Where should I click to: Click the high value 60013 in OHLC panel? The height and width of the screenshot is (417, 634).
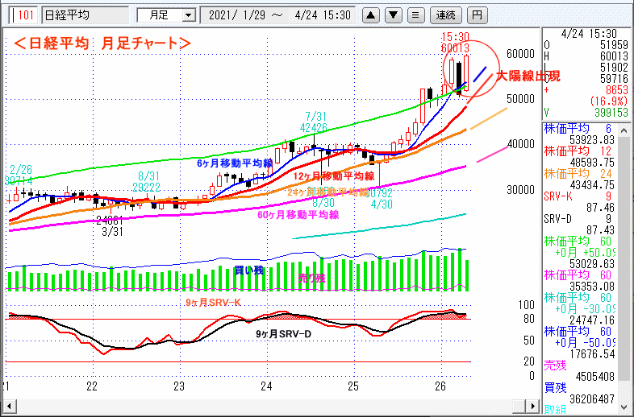(x=614, y=56)
